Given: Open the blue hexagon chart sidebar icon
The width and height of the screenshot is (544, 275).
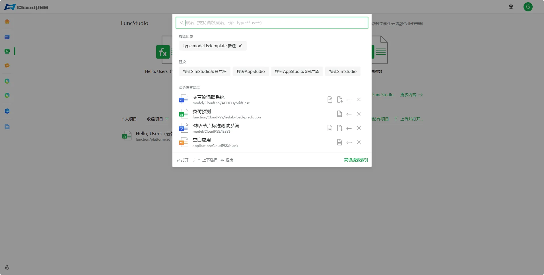Looking at the screenshot, I should tap(7, 111).
